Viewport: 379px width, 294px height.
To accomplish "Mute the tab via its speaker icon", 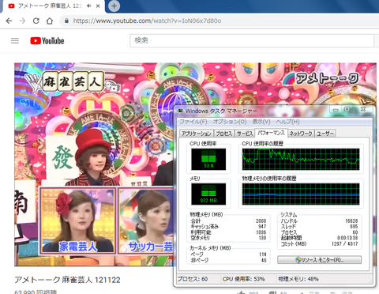I will click(x=89, y=6).
